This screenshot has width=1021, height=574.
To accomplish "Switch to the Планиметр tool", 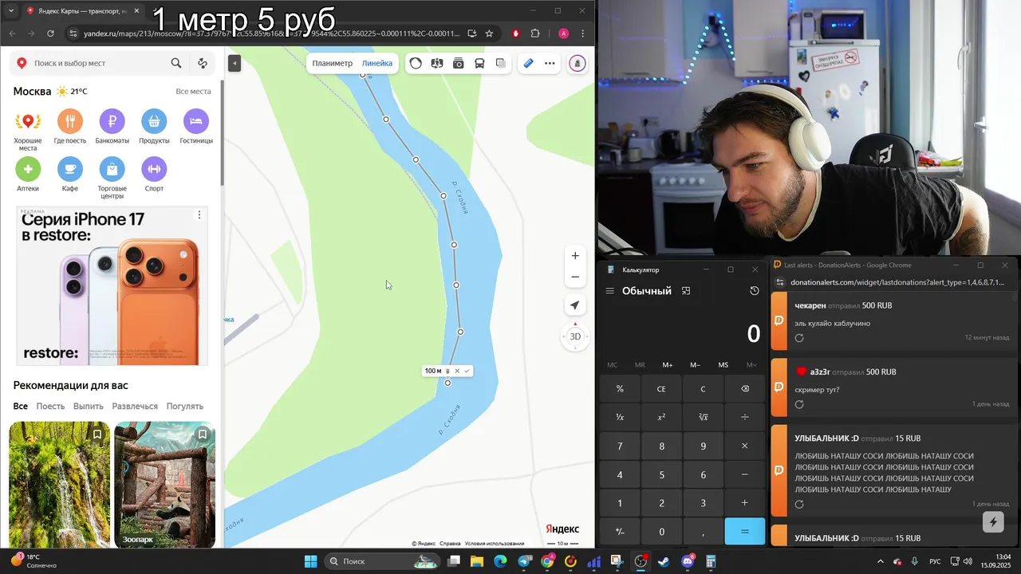I will (x=332, y=63).
